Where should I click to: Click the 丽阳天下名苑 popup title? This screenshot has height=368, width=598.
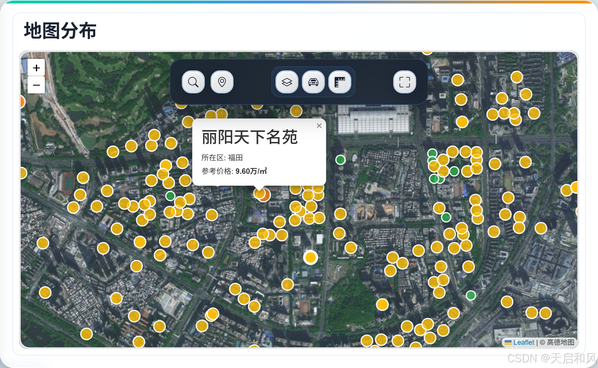pyautogui.click(x=250, y=137)
